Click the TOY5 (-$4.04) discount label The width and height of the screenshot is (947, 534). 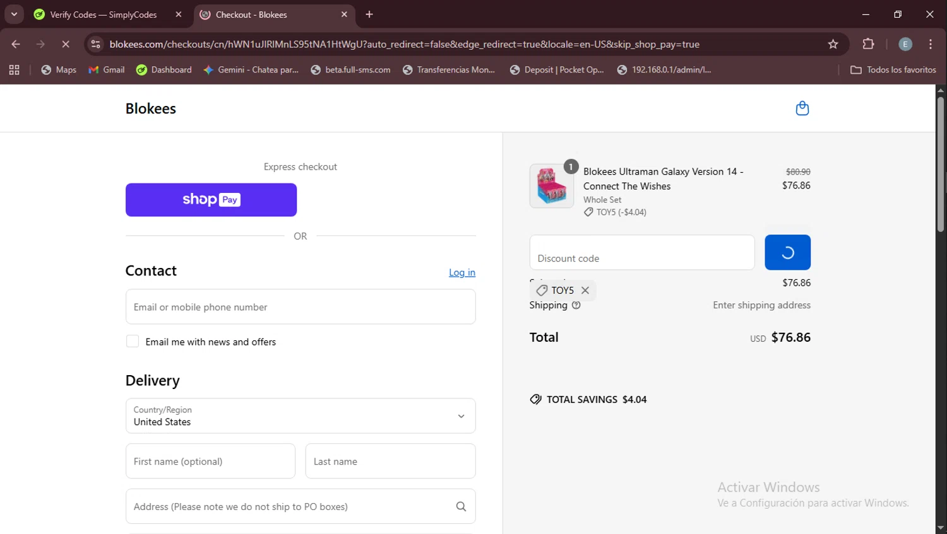(621, 212)
